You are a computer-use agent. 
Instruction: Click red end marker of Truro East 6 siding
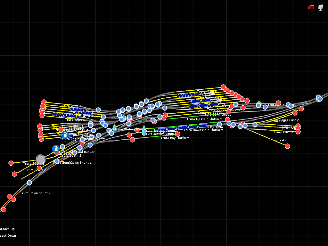coord(287,146)
